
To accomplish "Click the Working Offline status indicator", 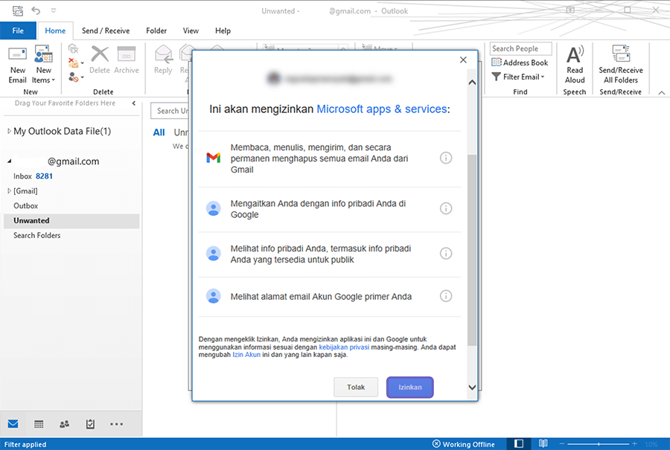I will (x=464, y=444).
